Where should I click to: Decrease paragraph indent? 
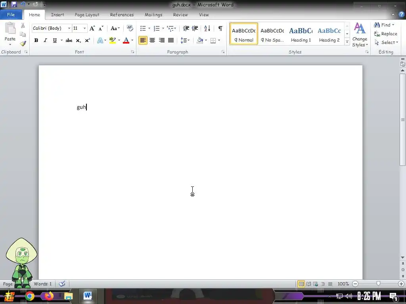tap(186, 28)
